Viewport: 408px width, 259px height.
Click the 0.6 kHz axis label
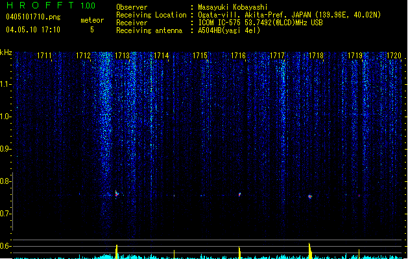[6, 246]
